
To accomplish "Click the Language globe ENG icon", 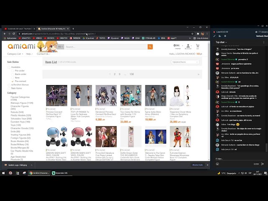I will tap(177, 46).
